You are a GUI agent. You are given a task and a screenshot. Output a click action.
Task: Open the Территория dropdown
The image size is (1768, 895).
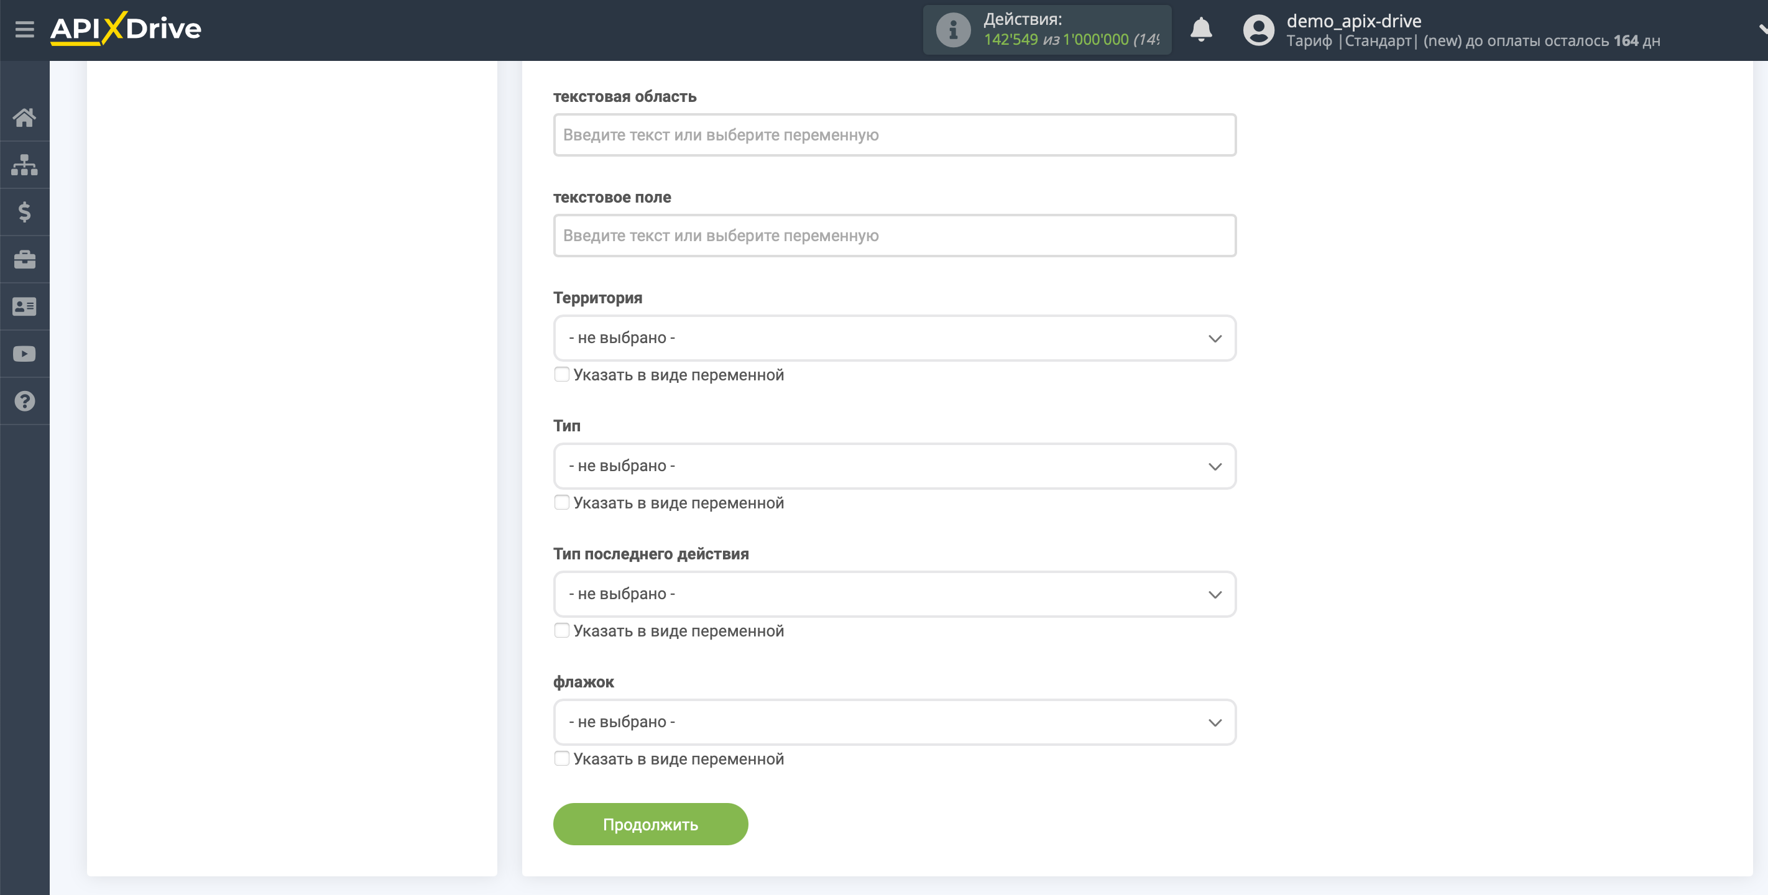[895, 338]
